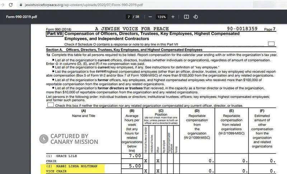Click Rabbi Holtzman's column F amount 0.
The width and height of the screenshot is (287, 174).
(273, 171)
